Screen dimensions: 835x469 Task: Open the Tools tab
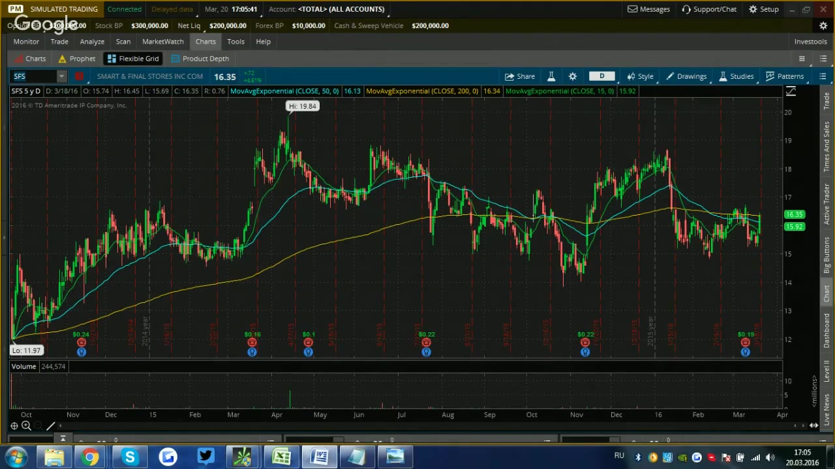point(235,42)
